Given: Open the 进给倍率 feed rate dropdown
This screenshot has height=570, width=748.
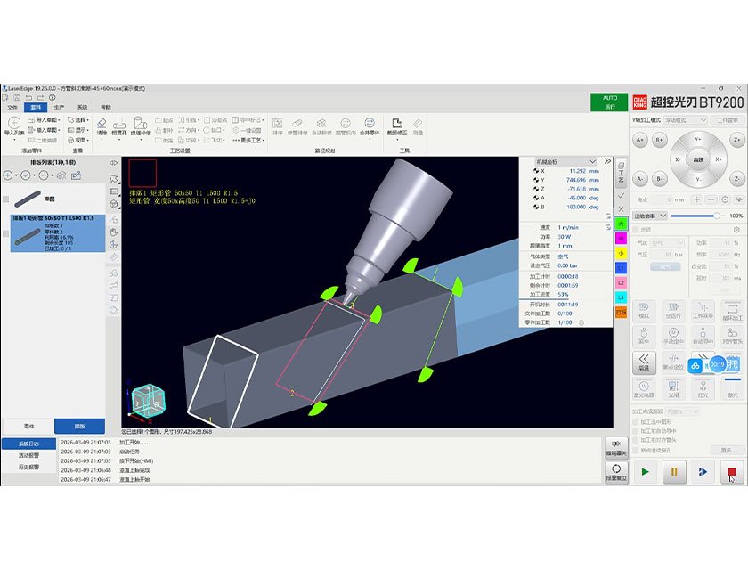Looking at the screenshot, I should point(648,216).
